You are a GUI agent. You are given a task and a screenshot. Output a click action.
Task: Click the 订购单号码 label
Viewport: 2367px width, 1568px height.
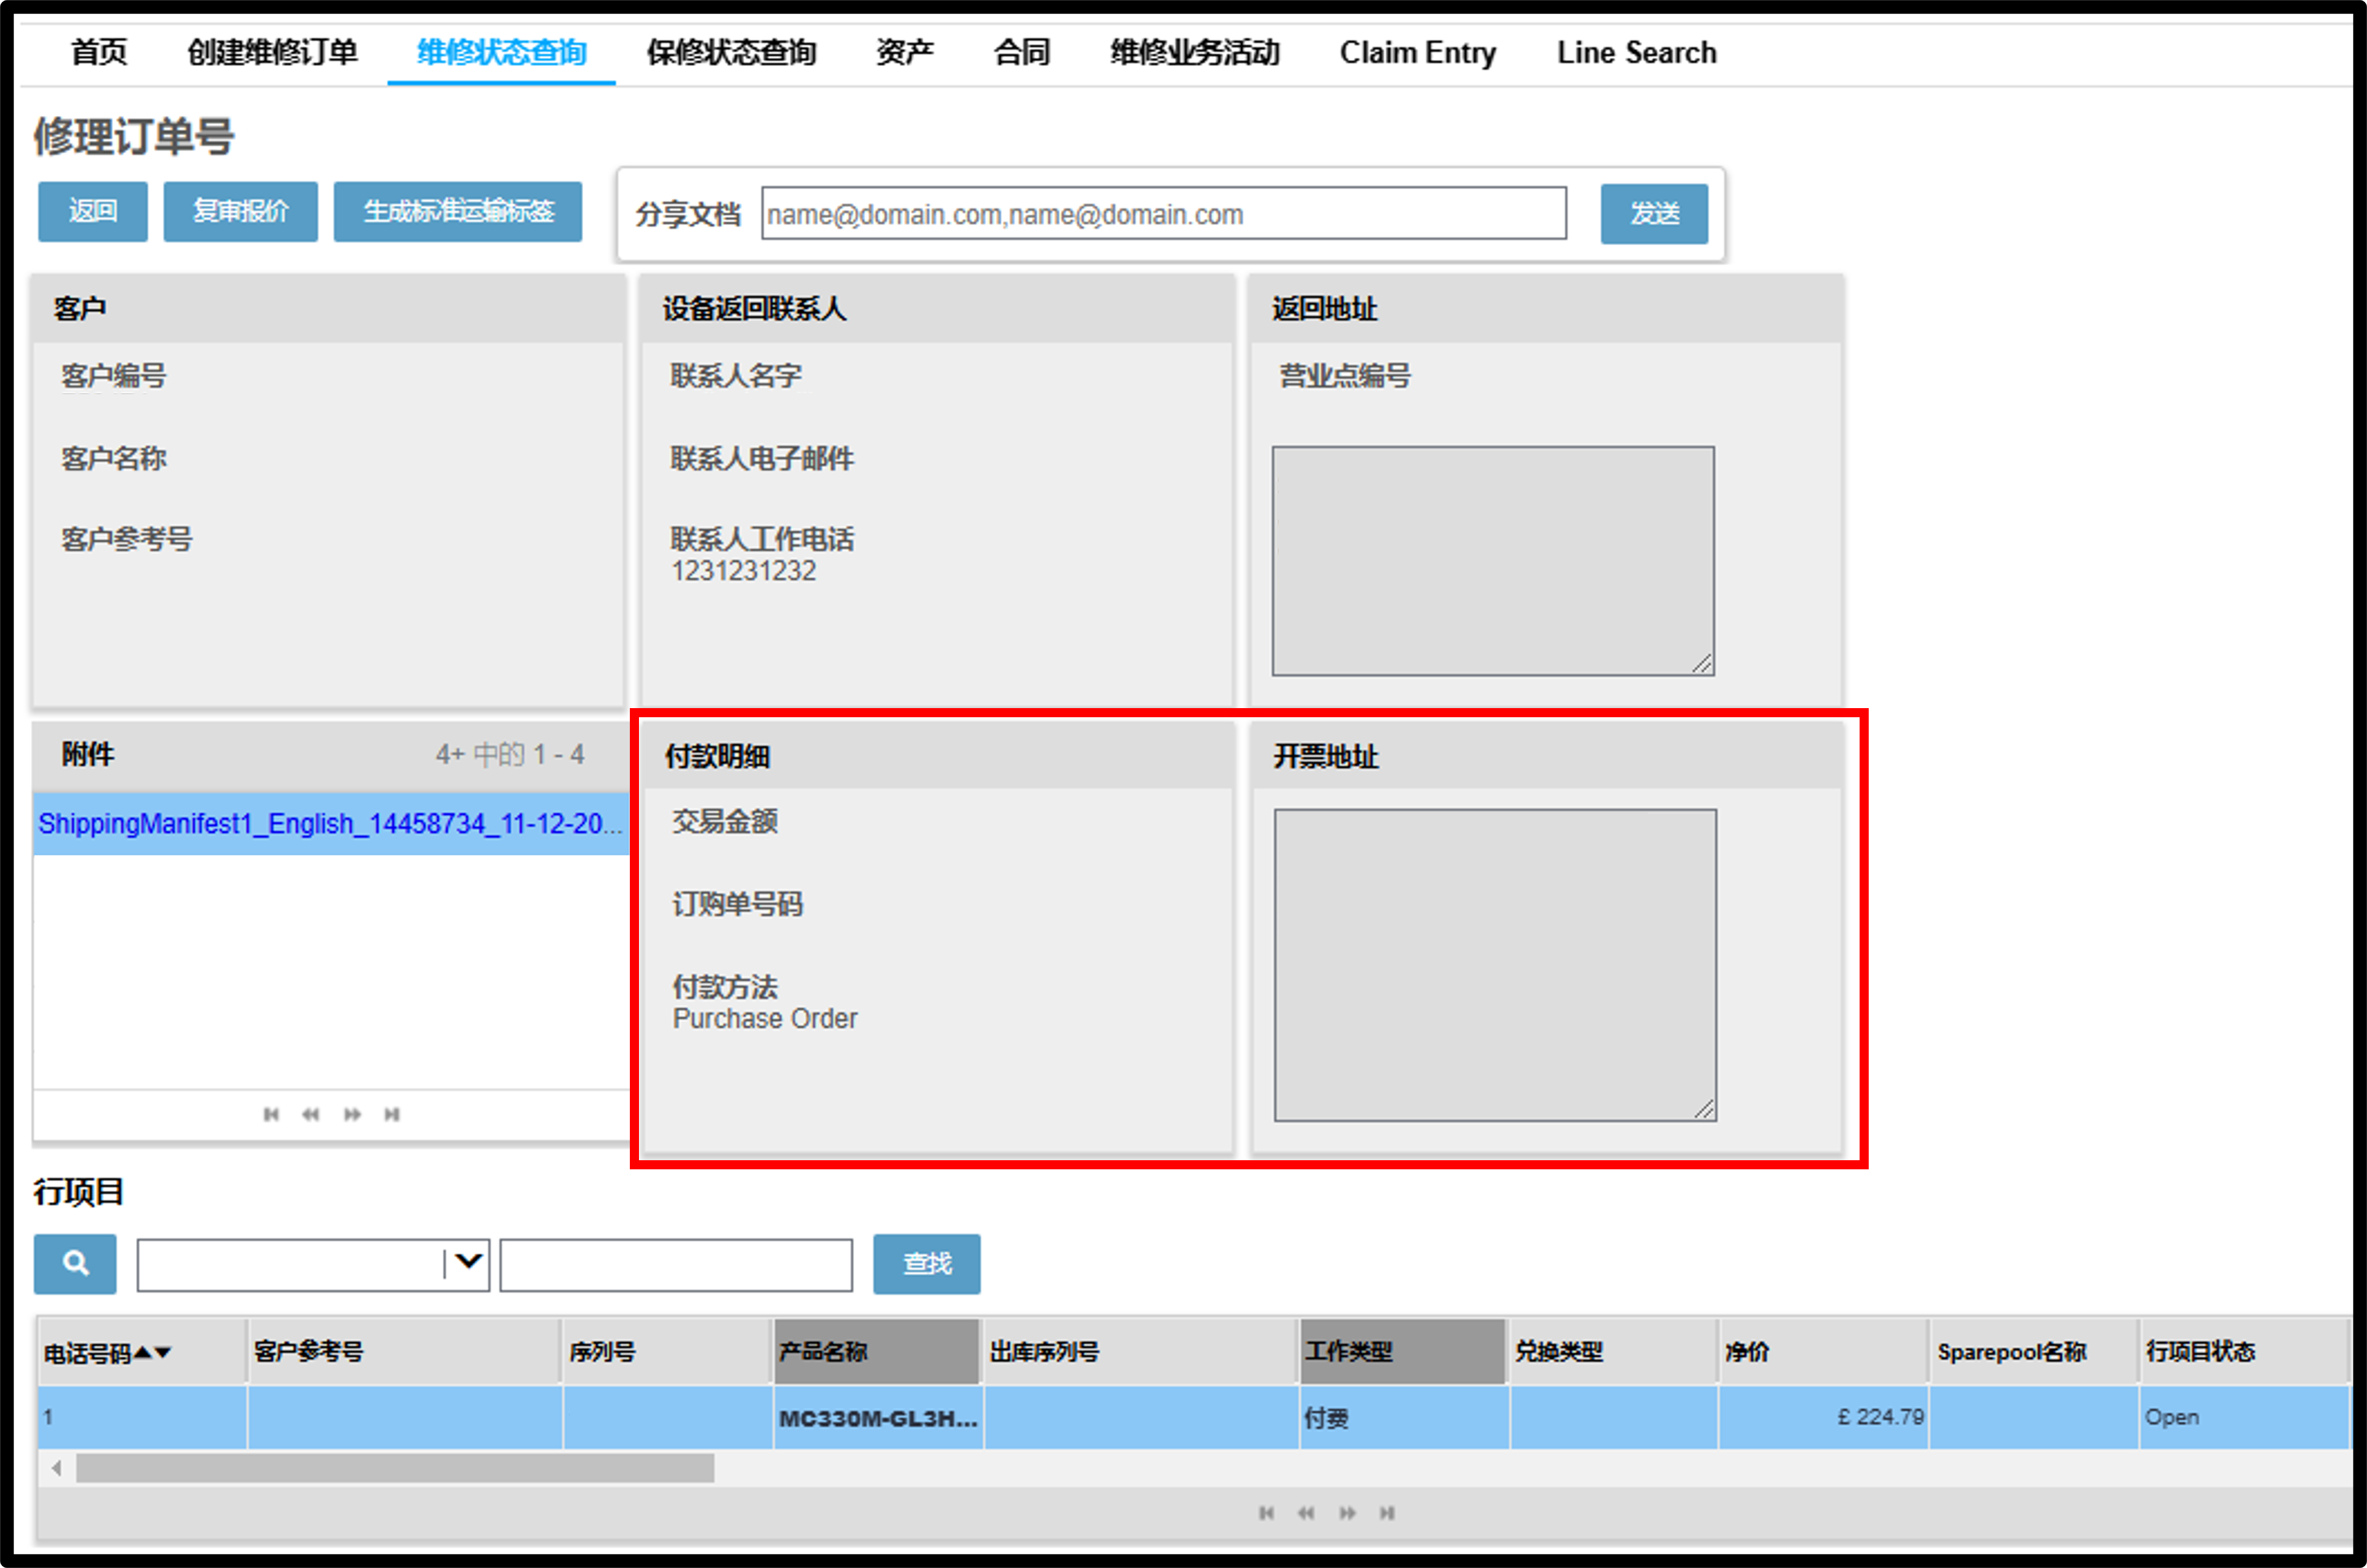[738, 904]
